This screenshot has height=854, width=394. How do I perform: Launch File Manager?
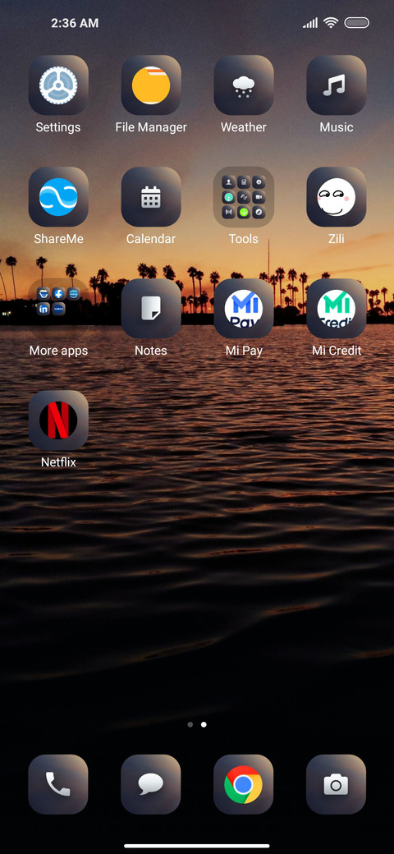pyautogui.click(x=151, y=85)
